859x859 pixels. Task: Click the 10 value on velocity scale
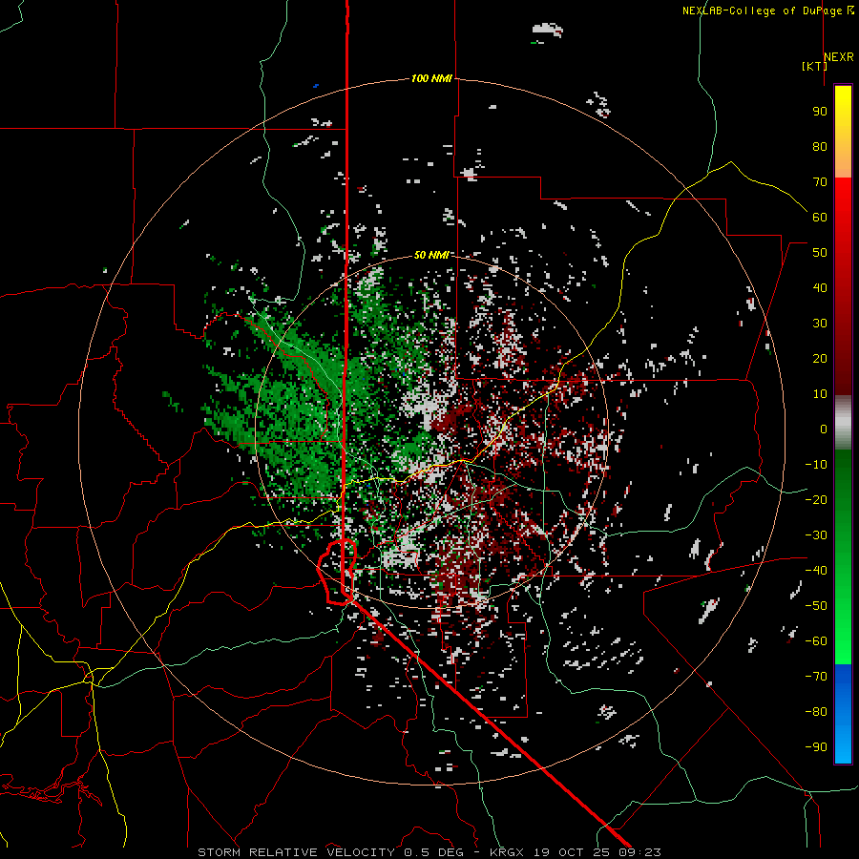pos(820,394)
